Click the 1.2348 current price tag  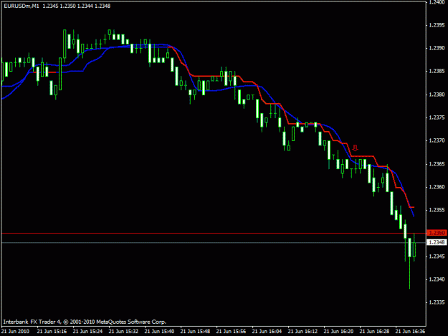[x=437, y=242]
